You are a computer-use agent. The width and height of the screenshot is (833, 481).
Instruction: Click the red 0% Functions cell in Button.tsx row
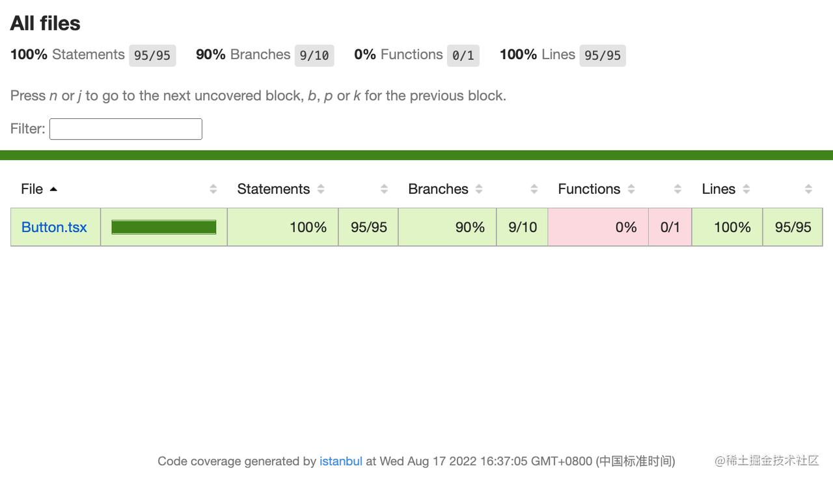click(597, 227)
